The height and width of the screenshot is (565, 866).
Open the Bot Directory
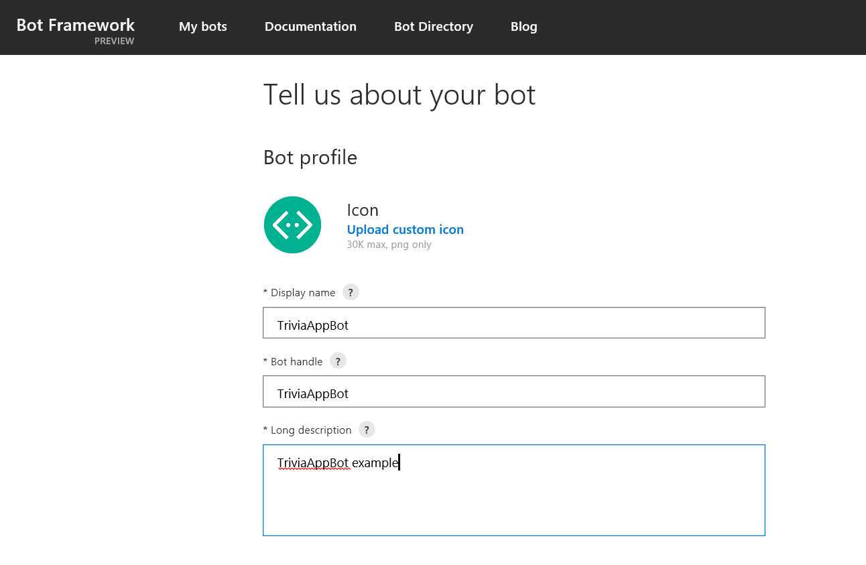[433, 27]
